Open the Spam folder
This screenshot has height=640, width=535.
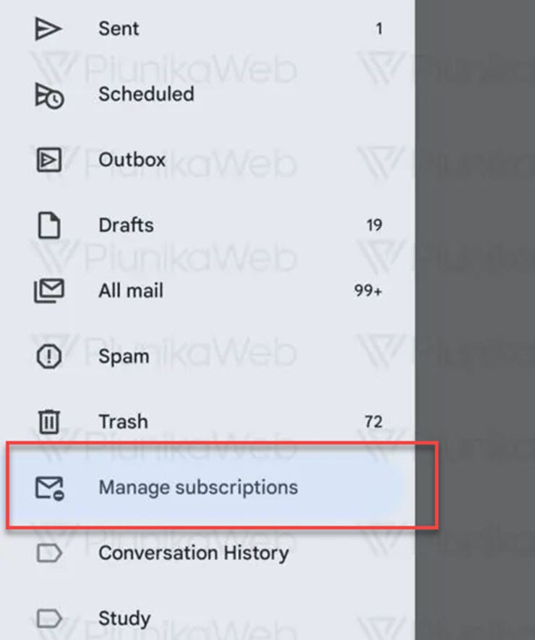[x=207, y=357]
